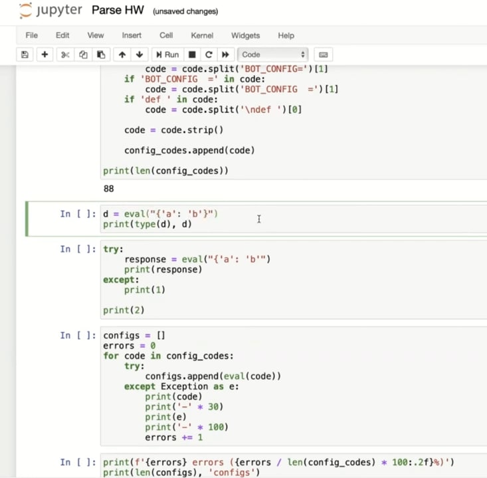Click the config_codes.append(code) line

coord(189,150)
